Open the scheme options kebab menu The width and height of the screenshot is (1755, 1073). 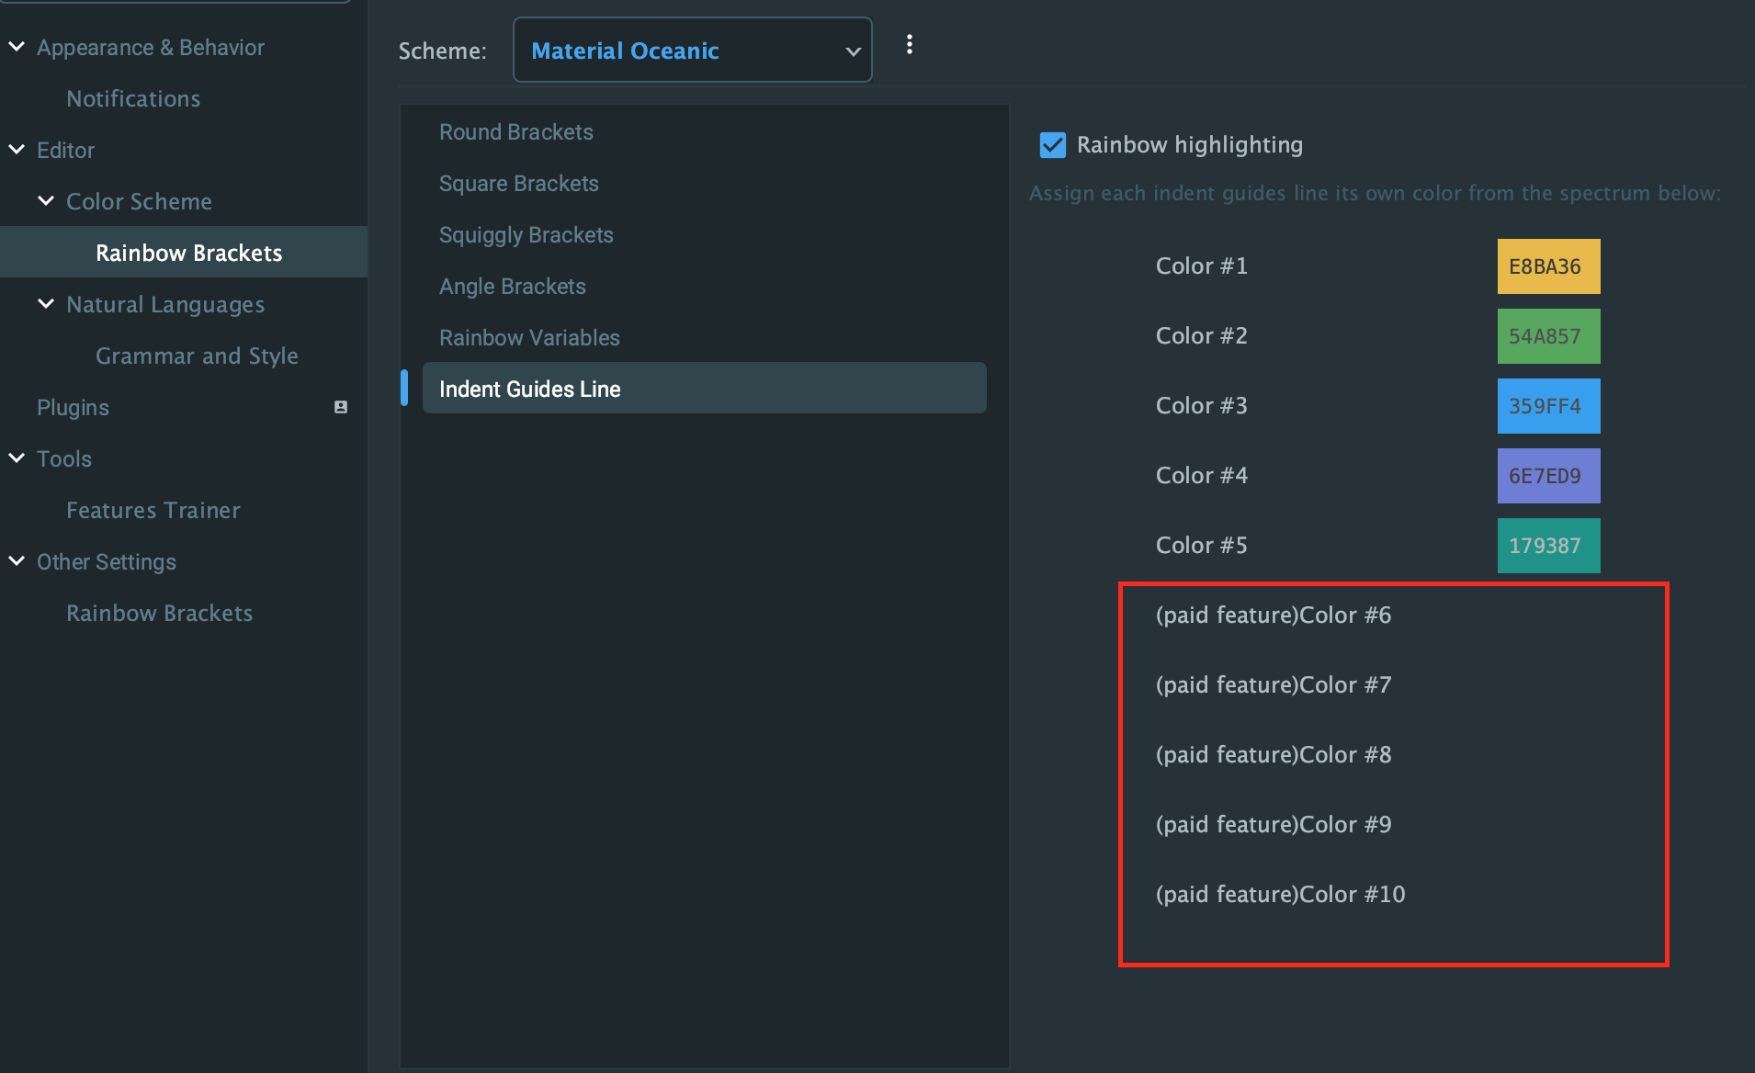click(x=910, y=43)
